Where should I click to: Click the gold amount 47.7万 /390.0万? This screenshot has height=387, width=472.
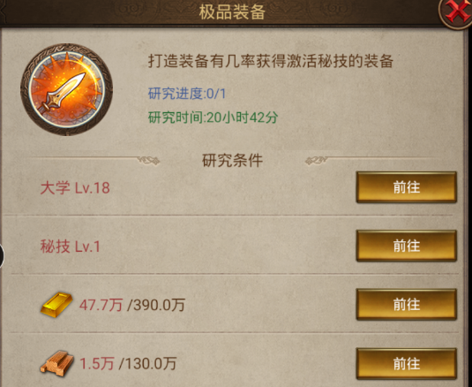131,305
